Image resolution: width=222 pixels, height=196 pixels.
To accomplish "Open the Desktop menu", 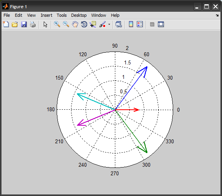I will (x=79, y=15).
